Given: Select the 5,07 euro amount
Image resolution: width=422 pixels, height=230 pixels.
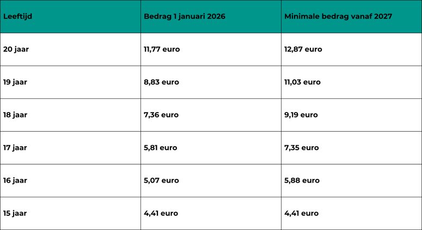Looking at the screenshot, I should click(x=161, y=181).
